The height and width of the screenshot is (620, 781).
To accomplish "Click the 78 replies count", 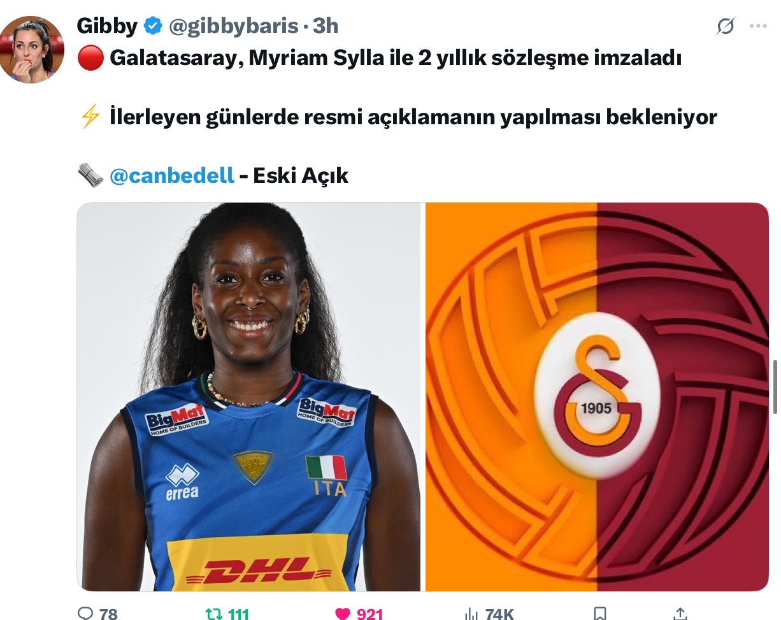I will pyautogui.click(x=109, y=614).
